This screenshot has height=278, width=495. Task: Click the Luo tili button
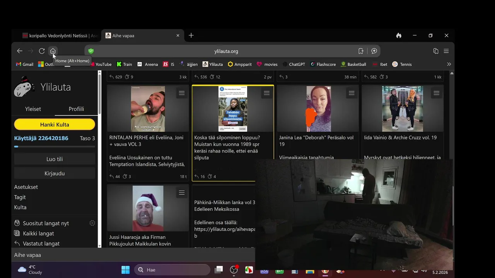55,159
